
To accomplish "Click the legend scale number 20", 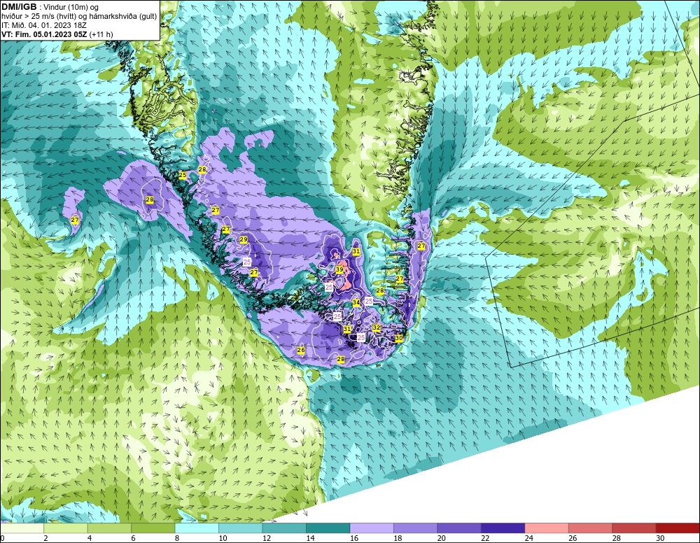I will pyautogui.click(x=442, y=538).
